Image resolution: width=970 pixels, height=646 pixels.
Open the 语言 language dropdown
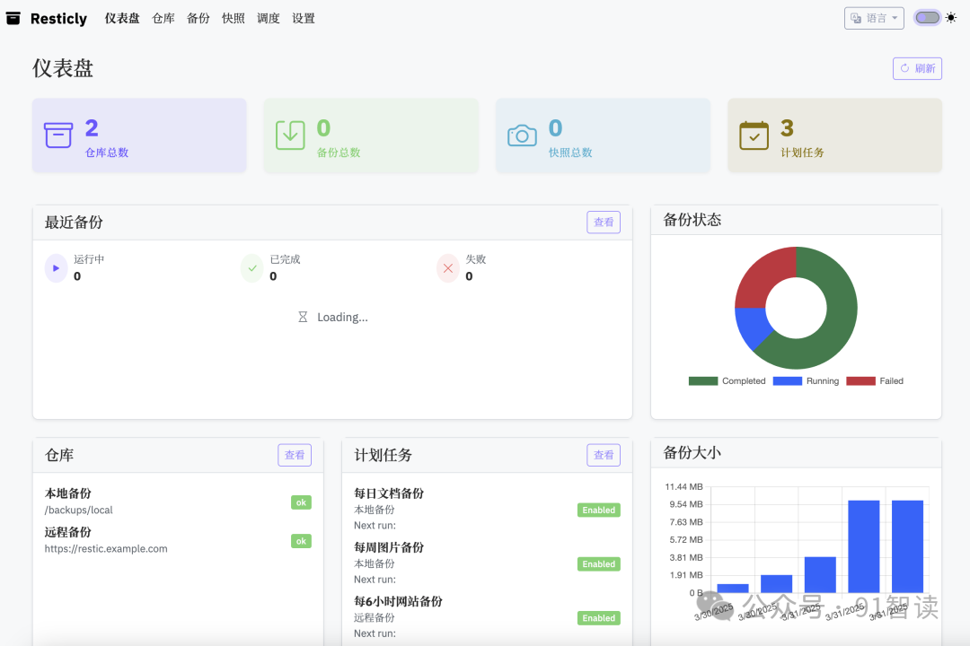coord(874,17)
